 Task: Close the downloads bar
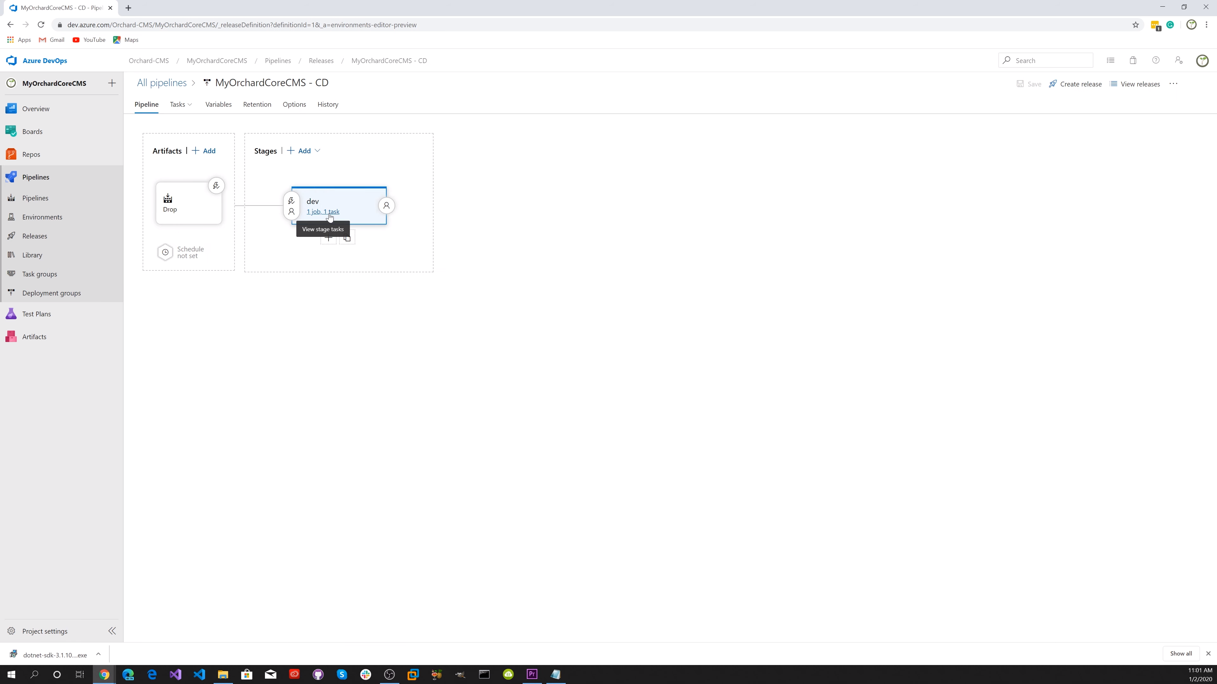[x=1208, y=653]
